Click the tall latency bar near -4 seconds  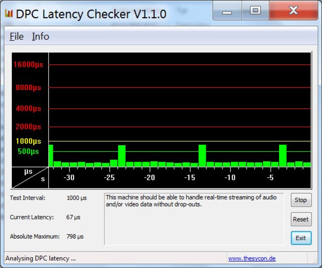283,155
